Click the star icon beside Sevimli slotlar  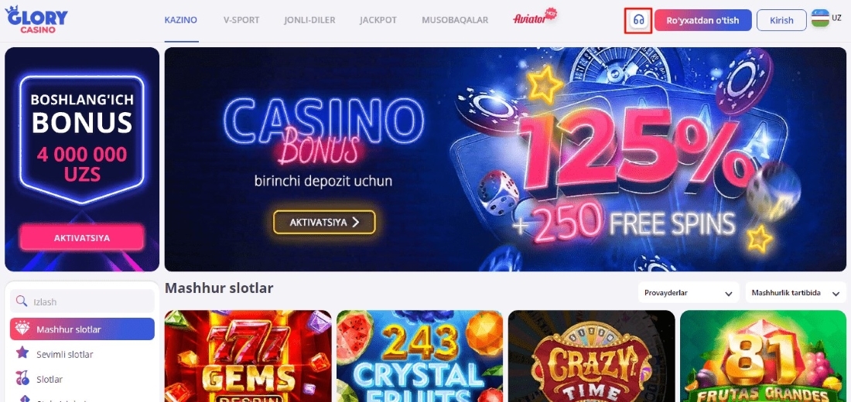point(22,353)
